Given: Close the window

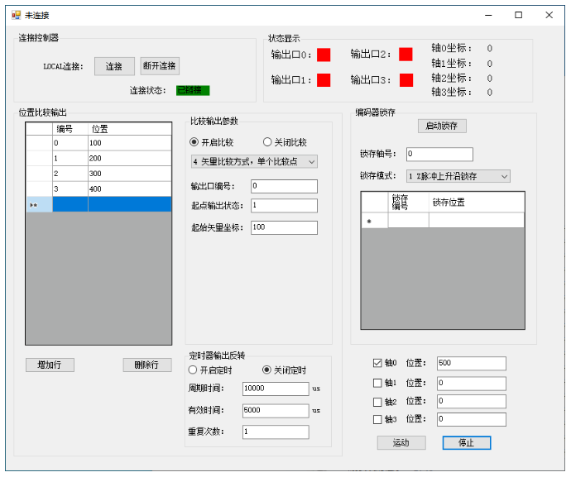Looking at the screenshot, I should (549, 15).
